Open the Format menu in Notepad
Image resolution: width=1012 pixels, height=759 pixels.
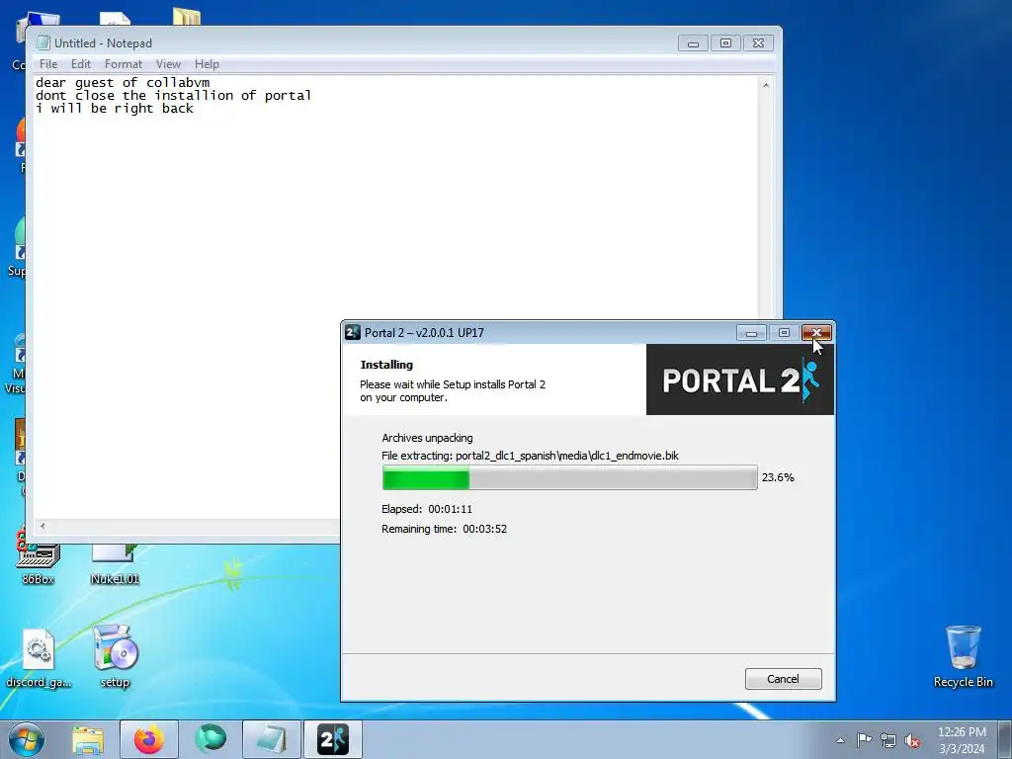point(124,64)
